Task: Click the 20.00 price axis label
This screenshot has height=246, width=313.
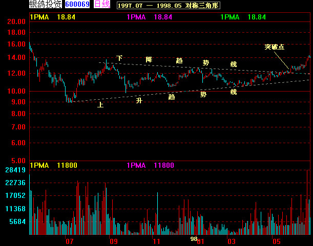Action: [x=16, y=22]
